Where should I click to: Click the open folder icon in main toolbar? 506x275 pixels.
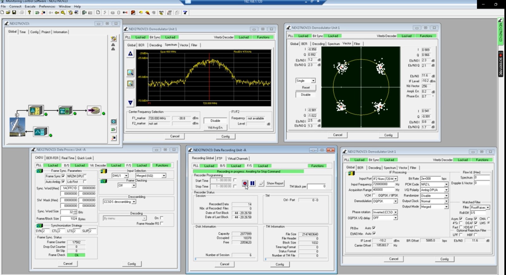(8, 13)
